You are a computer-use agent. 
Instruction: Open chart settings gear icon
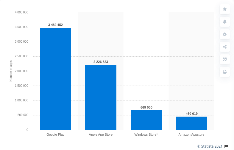(x=224, y=34)
